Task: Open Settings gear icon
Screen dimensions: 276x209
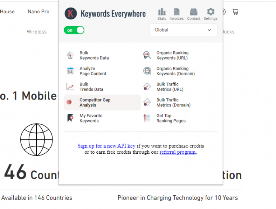Action: coord(211,12)
